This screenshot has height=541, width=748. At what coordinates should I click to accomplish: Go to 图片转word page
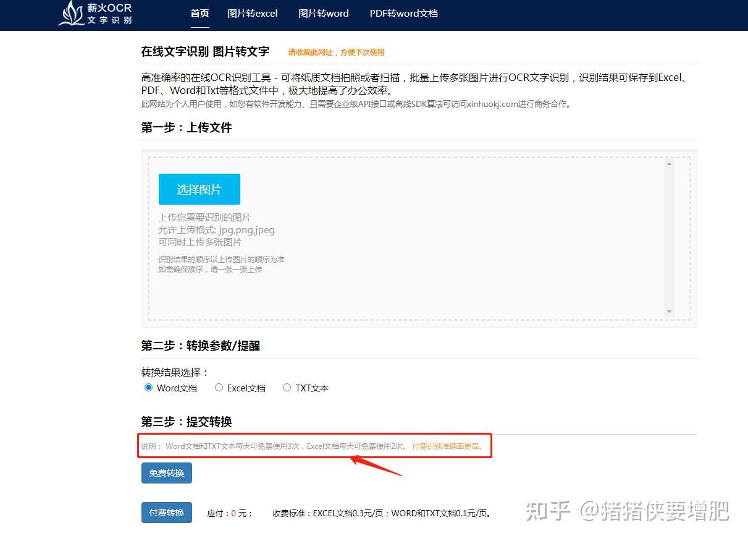click(x=324, y=13)
